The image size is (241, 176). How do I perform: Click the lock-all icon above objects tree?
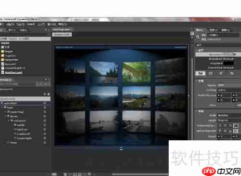(x=49, y=94)
